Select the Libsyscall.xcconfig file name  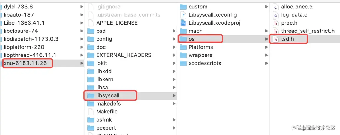(212, 15)
